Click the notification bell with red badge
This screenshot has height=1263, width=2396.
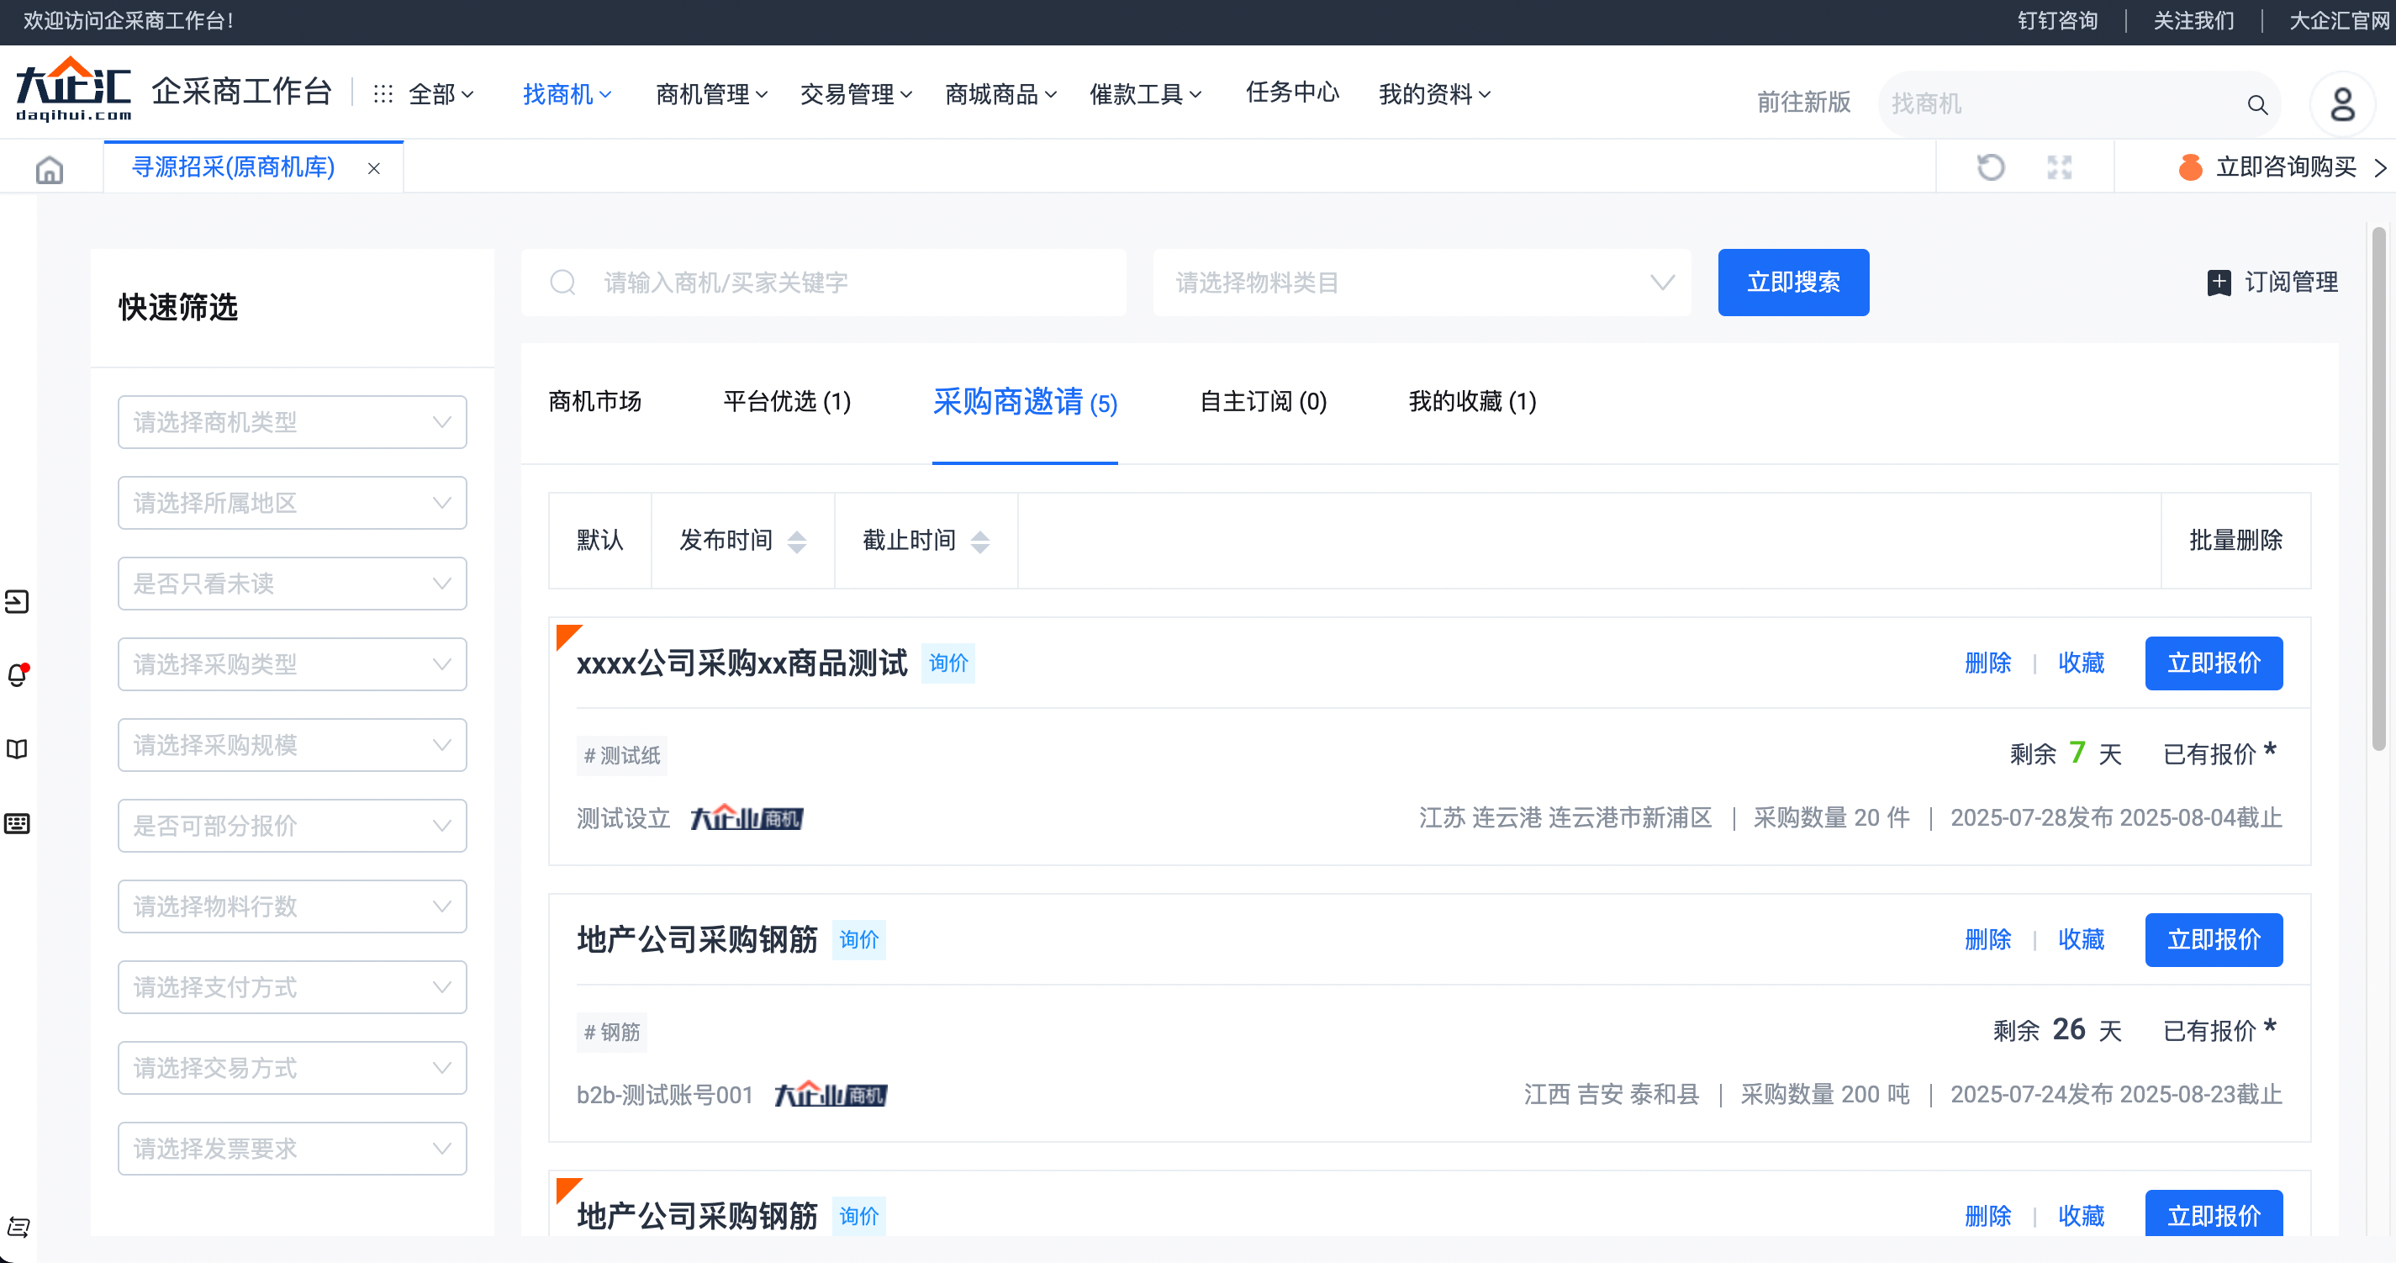click(x=18, y=676)
